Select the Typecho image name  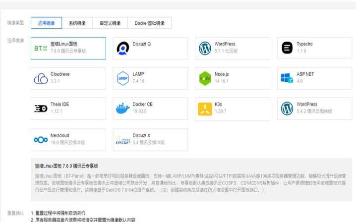tap(304, 44)
